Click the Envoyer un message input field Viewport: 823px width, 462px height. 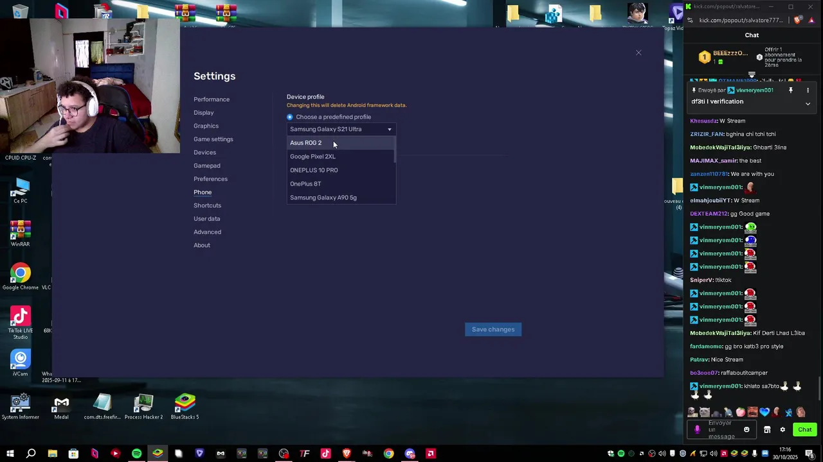coord(721,430)
